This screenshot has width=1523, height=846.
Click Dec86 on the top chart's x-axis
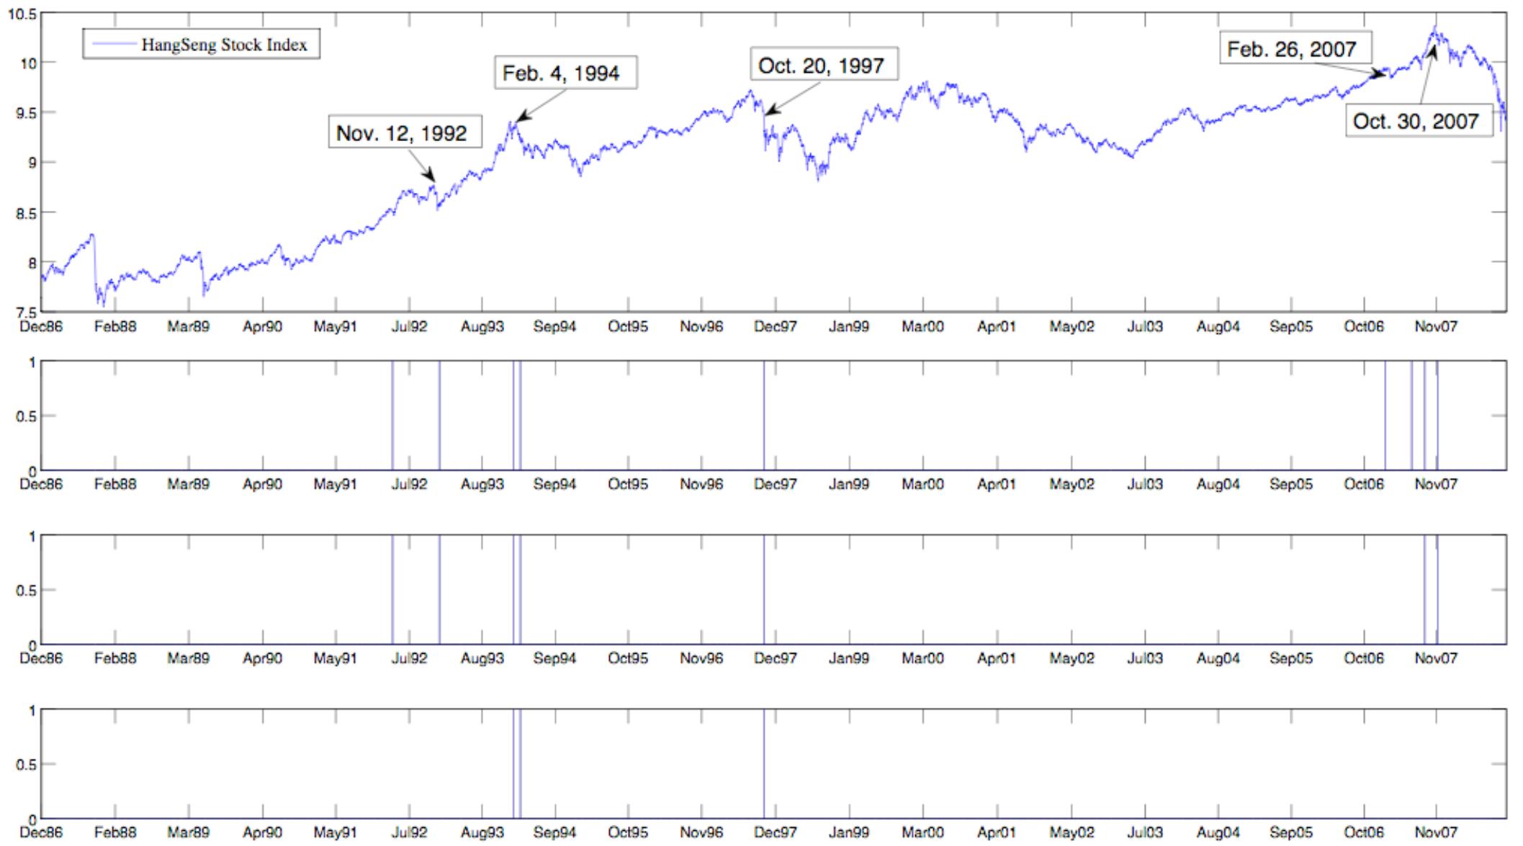[41, 327]
